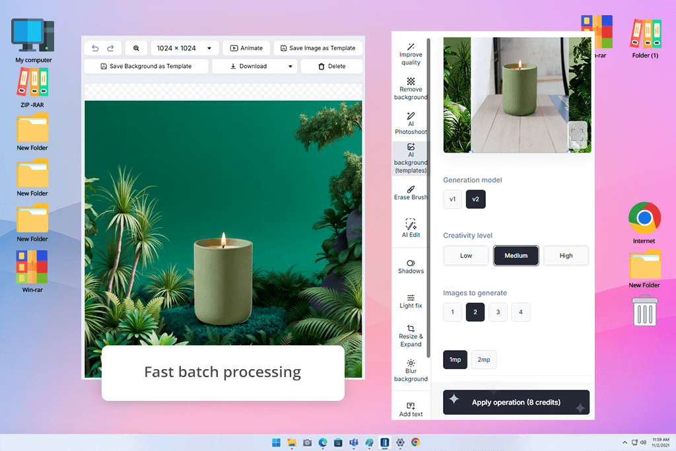Viewport: 676px width, 451px height.
Task: Set images to generate to 2
Action: [x=475, y=312]
